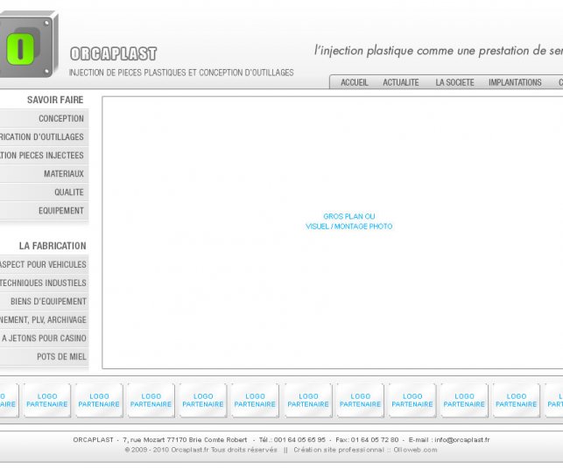The height and width of the screenshot is (469, 563).
Task: Select QUALITE from the Savoir Faire menu
Action: [68, 192]
